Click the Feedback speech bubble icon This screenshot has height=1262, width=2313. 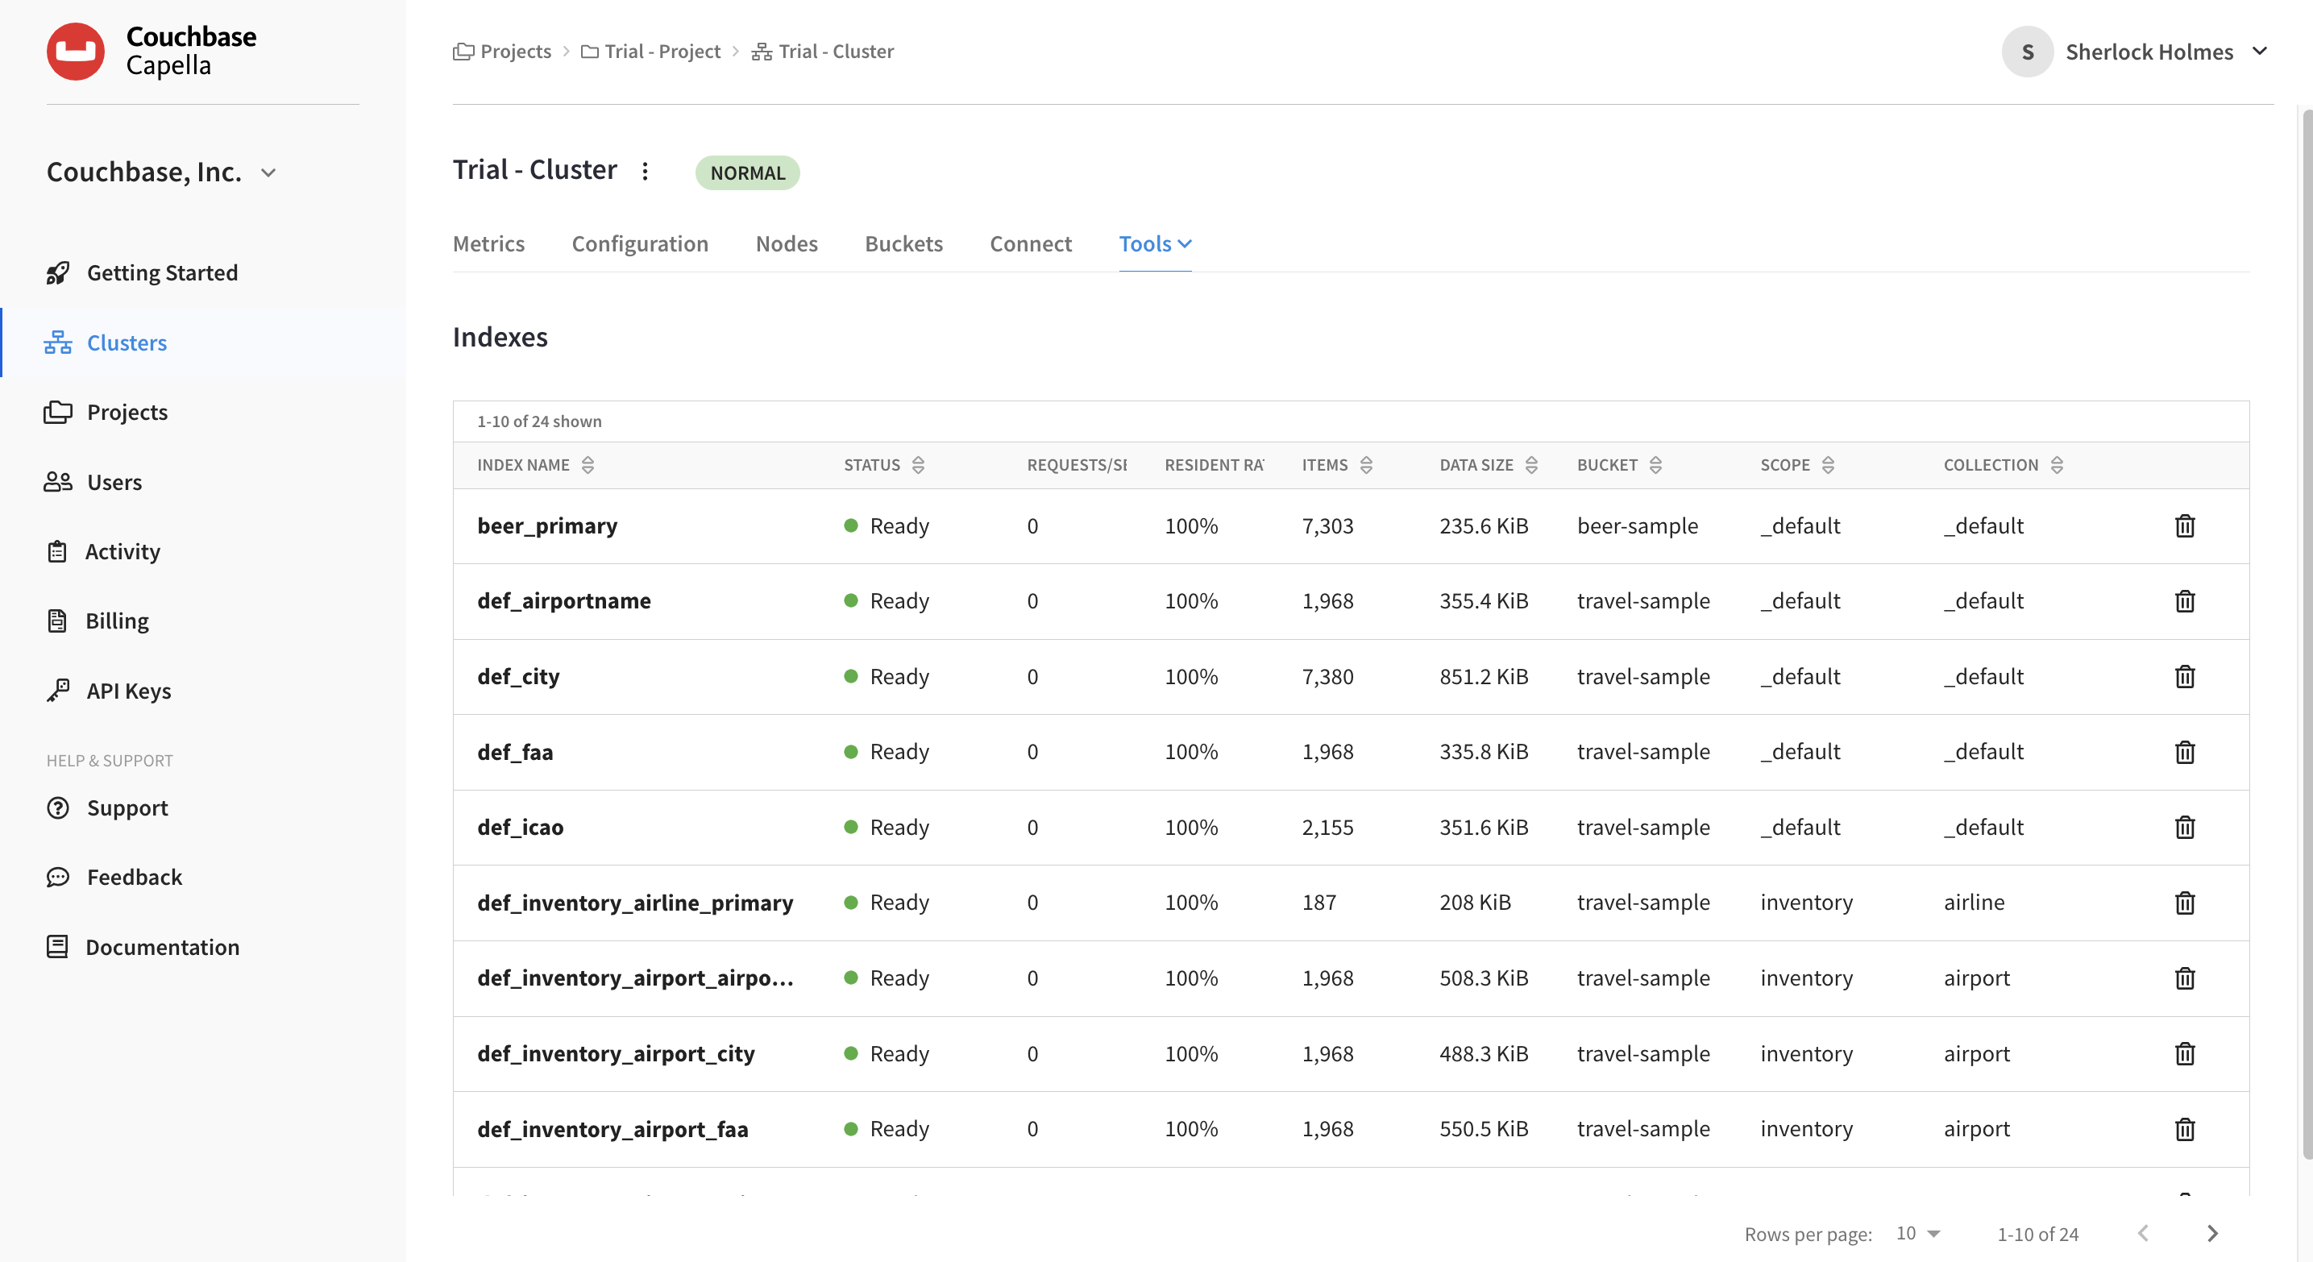(57, 877)
